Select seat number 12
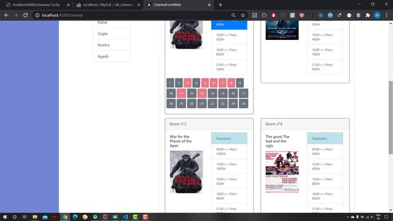 coord(192,93)
